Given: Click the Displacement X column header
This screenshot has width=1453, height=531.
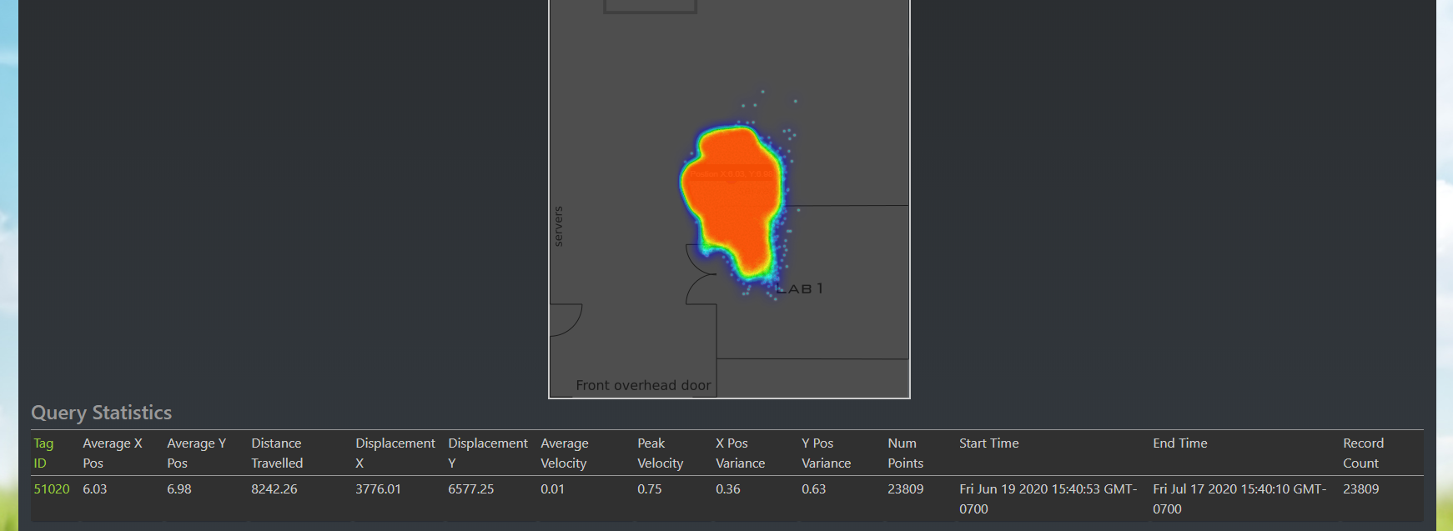Looking at the screenshot, I should click(x=395, y=453).
